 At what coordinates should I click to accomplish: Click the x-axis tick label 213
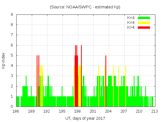point(155,111)
